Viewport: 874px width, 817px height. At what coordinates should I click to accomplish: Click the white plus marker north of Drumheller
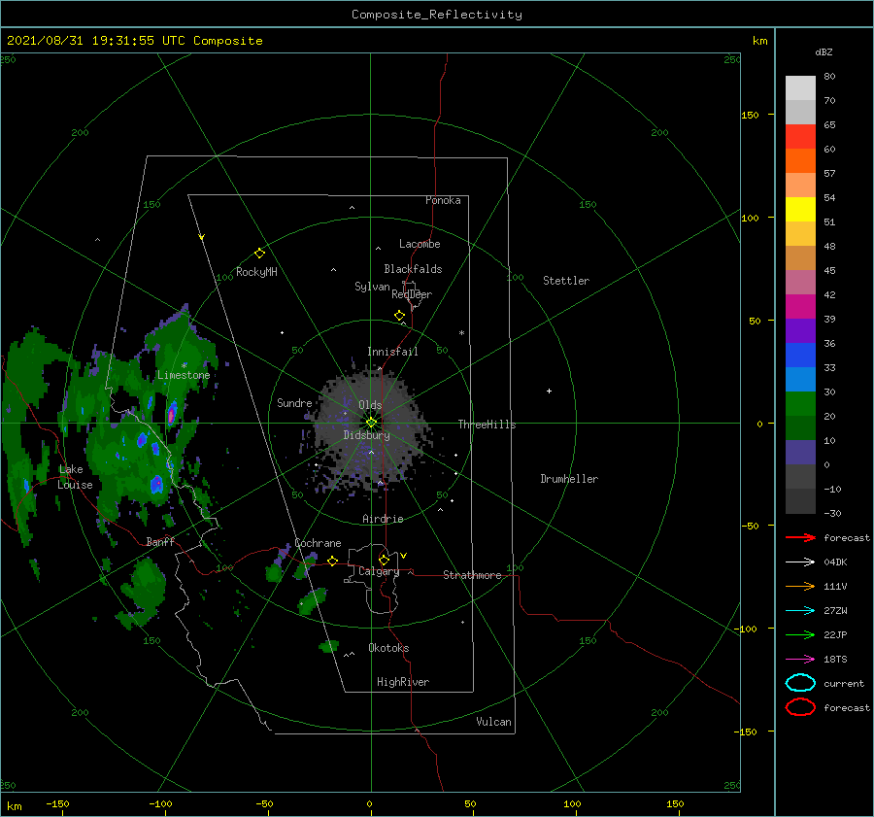549,391
